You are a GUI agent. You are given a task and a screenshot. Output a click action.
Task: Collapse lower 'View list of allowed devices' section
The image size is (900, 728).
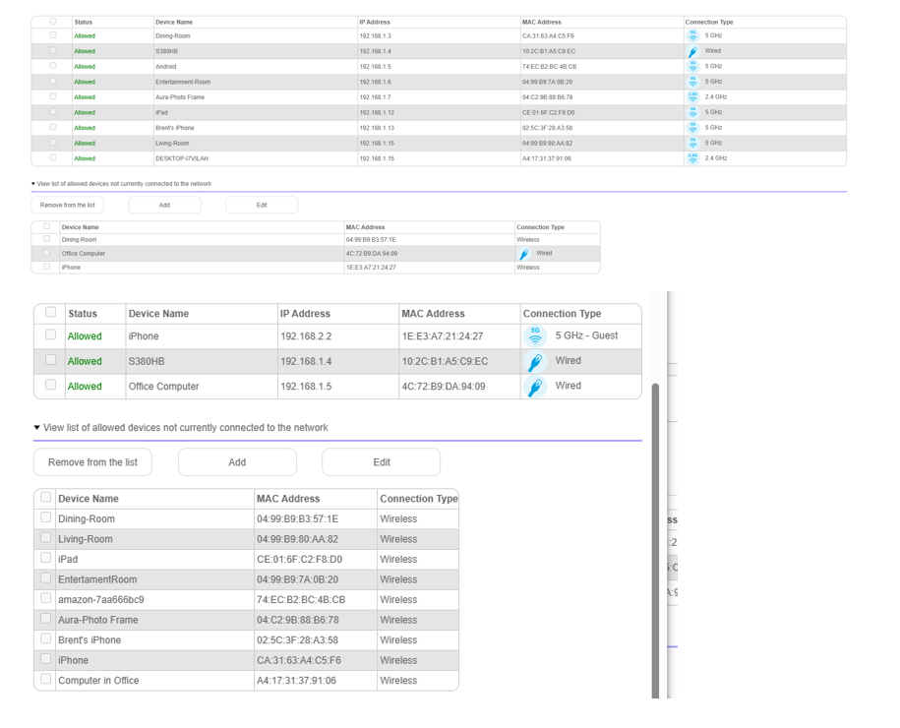[37, 428]
